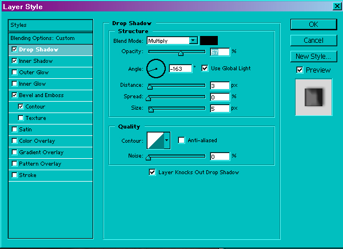Image resolution: width=343 pixels, height=249 pixels.
Task: Select Bevel and Emboss settings
Action: [x=41, y=95]
